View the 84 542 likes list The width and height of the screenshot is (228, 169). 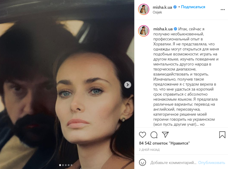click(x=164, y=143)
